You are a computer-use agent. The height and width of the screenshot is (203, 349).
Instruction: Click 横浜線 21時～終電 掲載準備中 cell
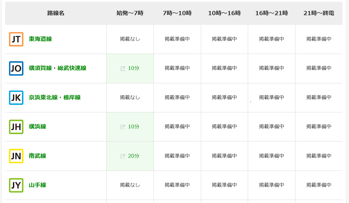[319, 127]
